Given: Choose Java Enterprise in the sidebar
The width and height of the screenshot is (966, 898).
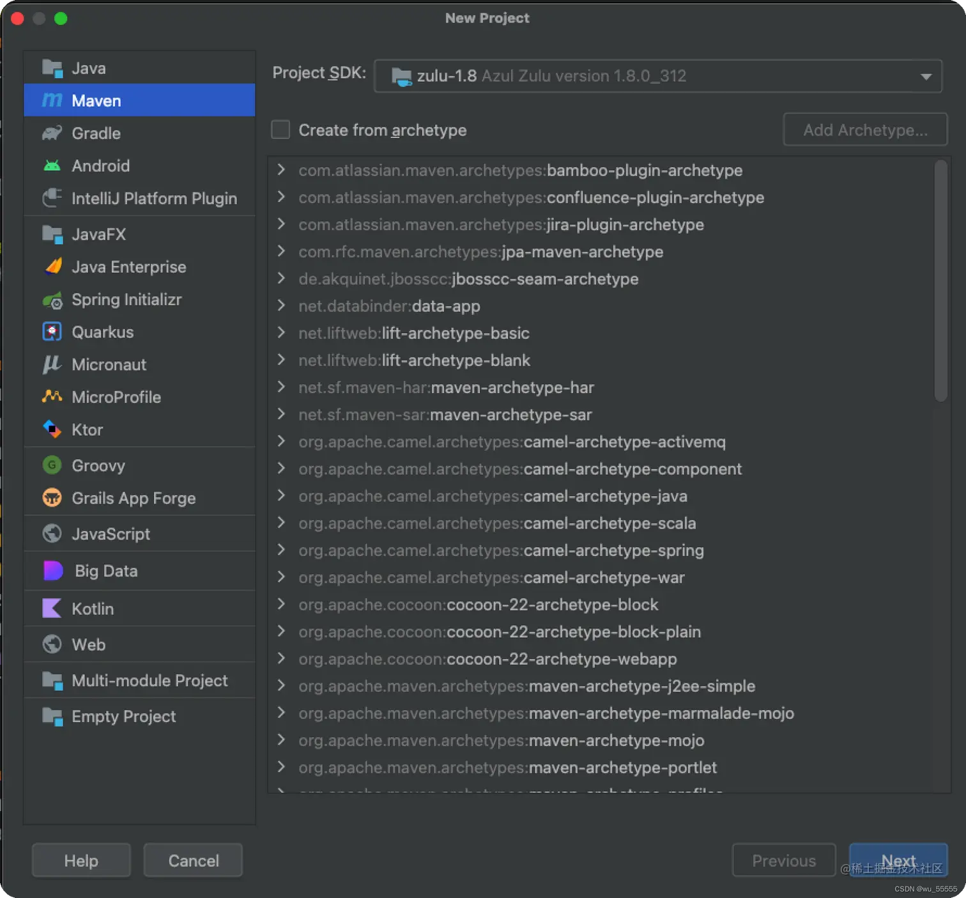Looking at the screenshot, I should point(139,267).
